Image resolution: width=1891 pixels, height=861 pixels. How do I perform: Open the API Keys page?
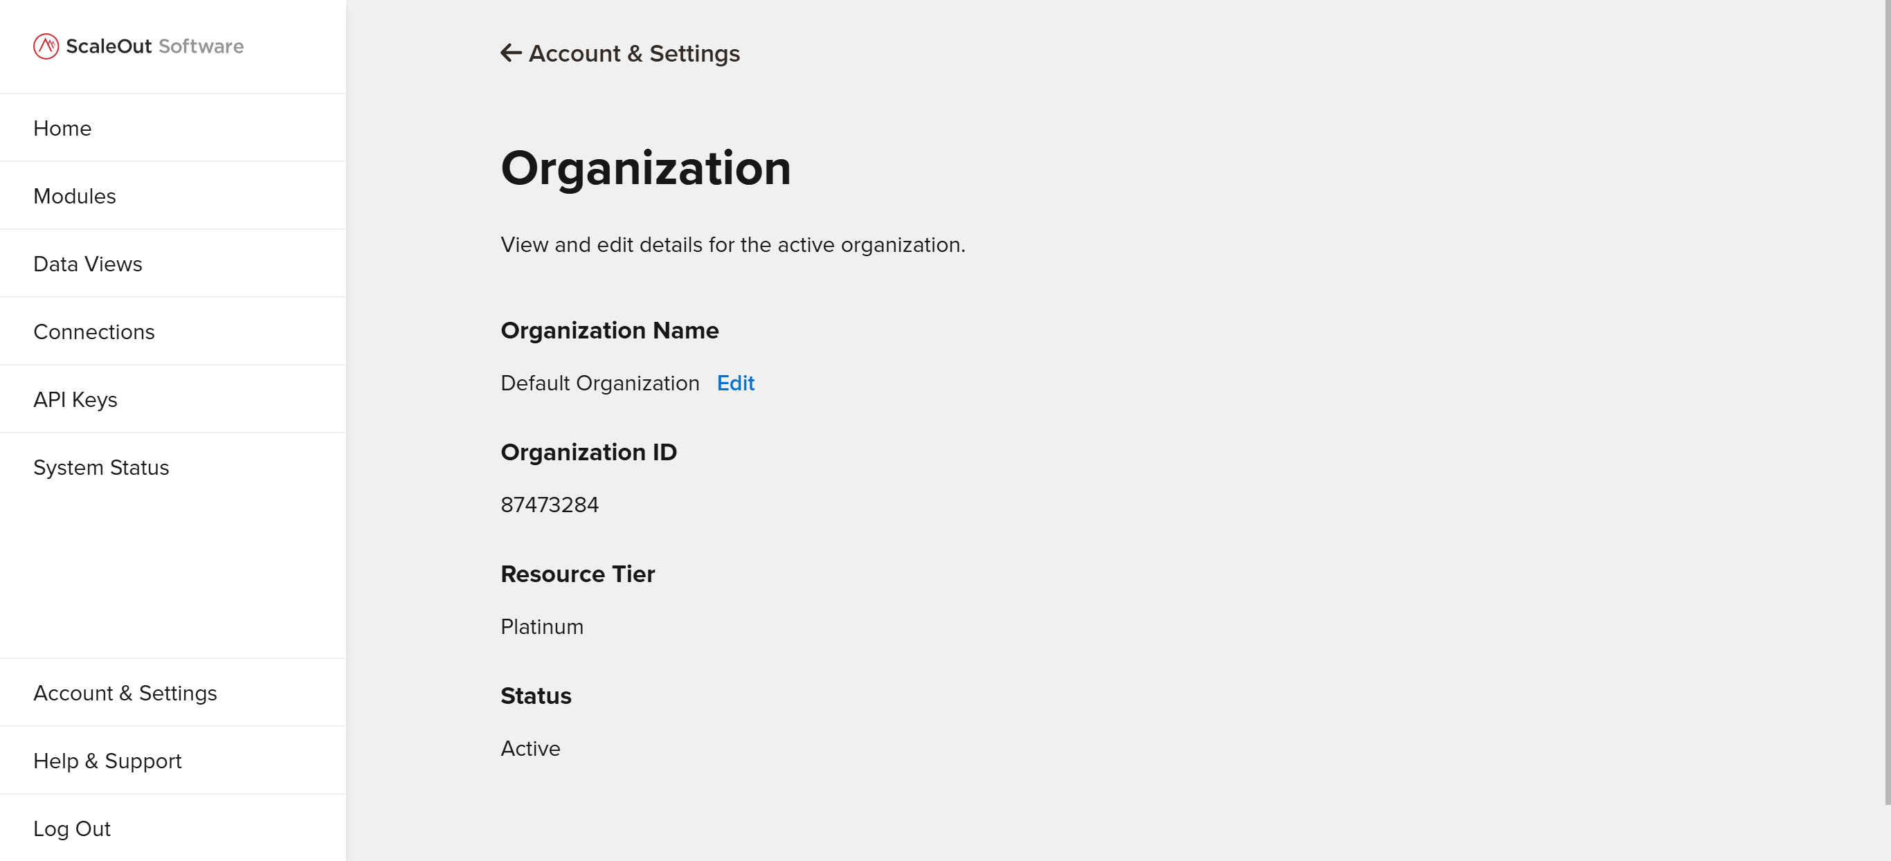(173, 399)
